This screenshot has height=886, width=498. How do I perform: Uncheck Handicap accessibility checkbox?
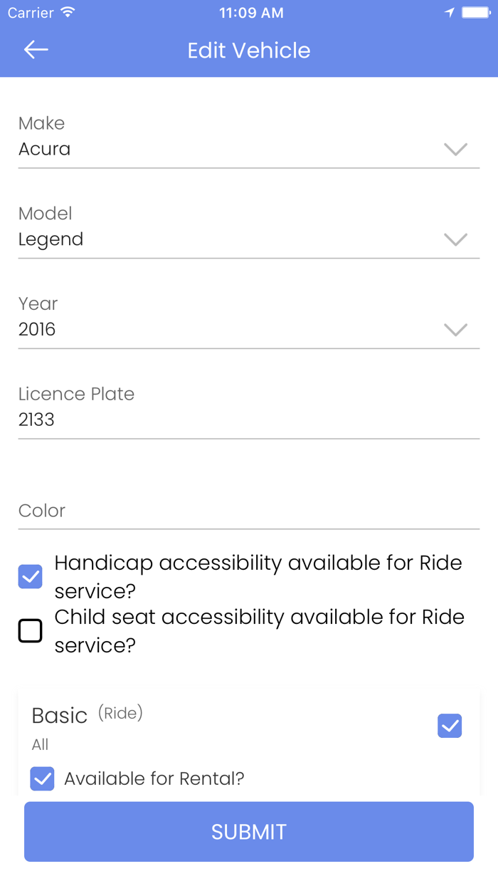[x=31, y=576]
